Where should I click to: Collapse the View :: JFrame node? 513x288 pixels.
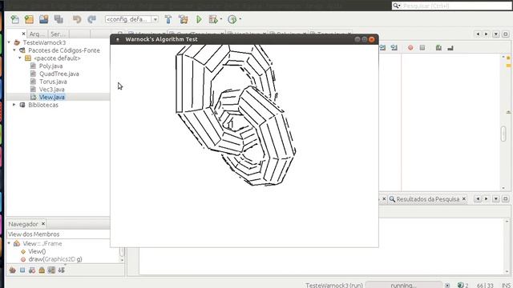click(9, 243)
